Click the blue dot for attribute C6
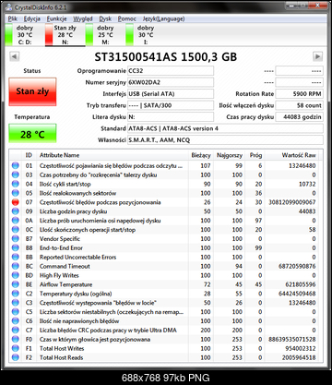This screenshot has width=332, height=385. point(15,321)
